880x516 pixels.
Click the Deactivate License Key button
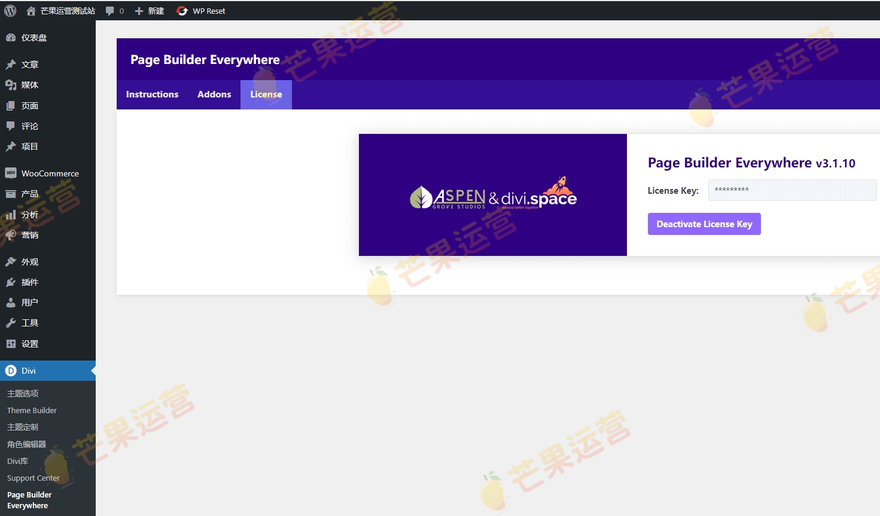pos(704,224)
